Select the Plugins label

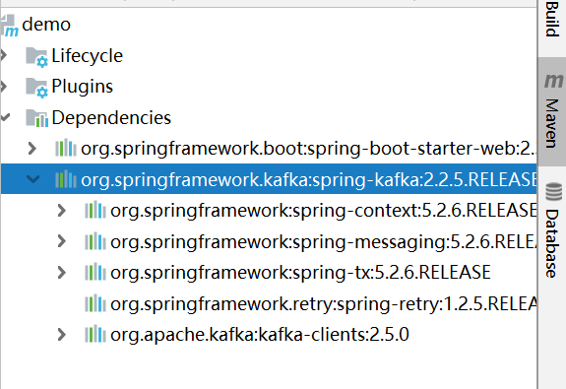[x=83, y=87]
